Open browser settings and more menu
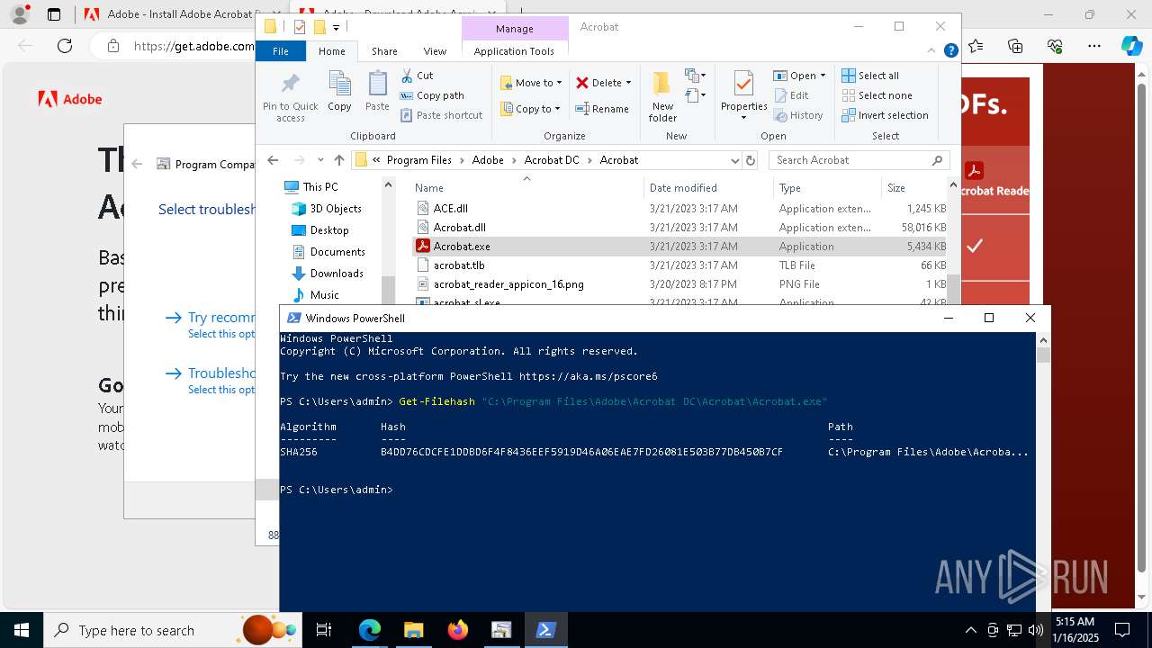This screenshot has width=1152, height=648. pos(1094,46)
